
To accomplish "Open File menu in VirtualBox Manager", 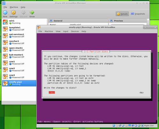I will pos(5,7).
